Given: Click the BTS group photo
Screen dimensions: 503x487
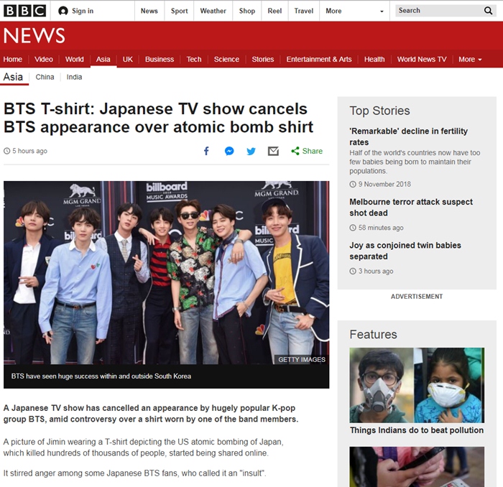Looking at the screenshot, I should click(x=166, y=273).
